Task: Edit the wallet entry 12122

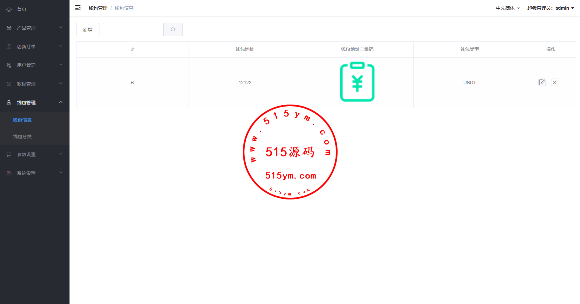Action: pos(542,82)
